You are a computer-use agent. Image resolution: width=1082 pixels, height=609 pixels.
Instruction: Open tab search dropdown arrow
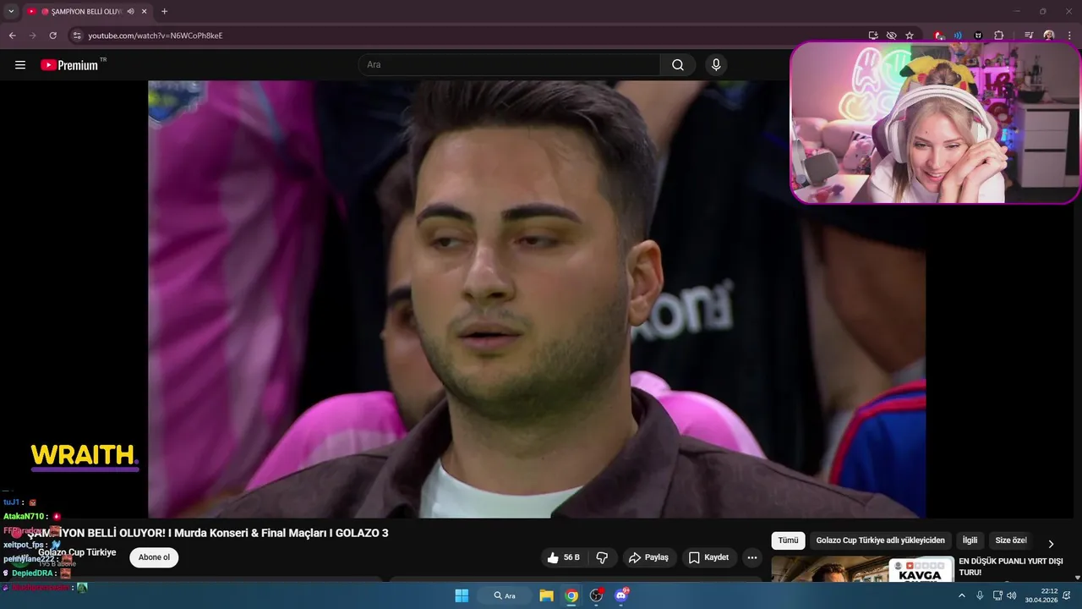(11, 11)
